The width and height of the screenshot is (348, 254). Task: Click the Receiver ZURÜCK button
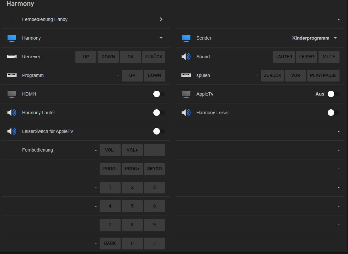click(154, 57)
